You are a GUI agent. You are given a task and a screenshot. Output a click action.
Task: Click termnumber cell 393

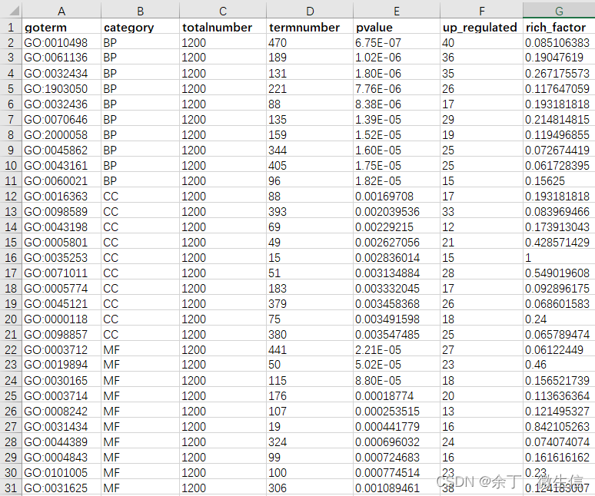(x=310, y=211)
